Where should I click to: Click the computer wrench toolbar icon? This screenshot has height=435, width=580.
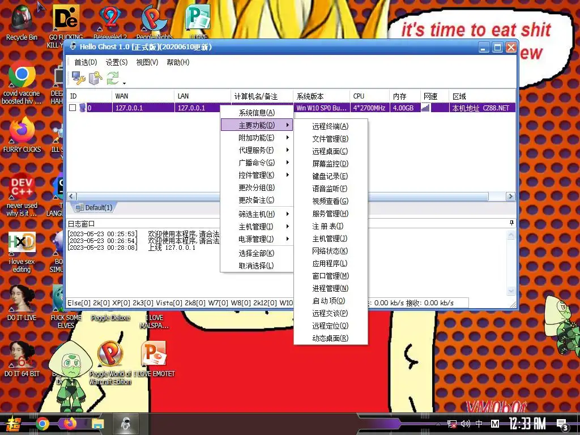point(78,78)
